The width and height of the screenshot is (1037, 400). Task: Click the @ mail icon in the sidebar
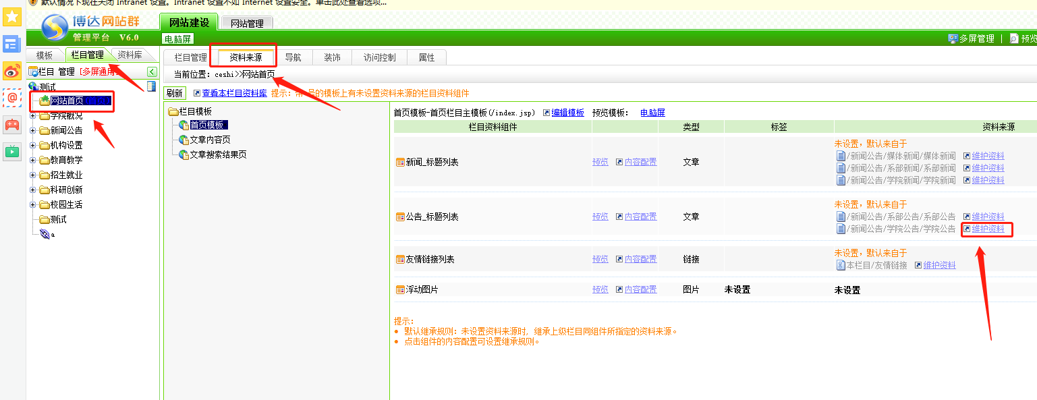11,98
